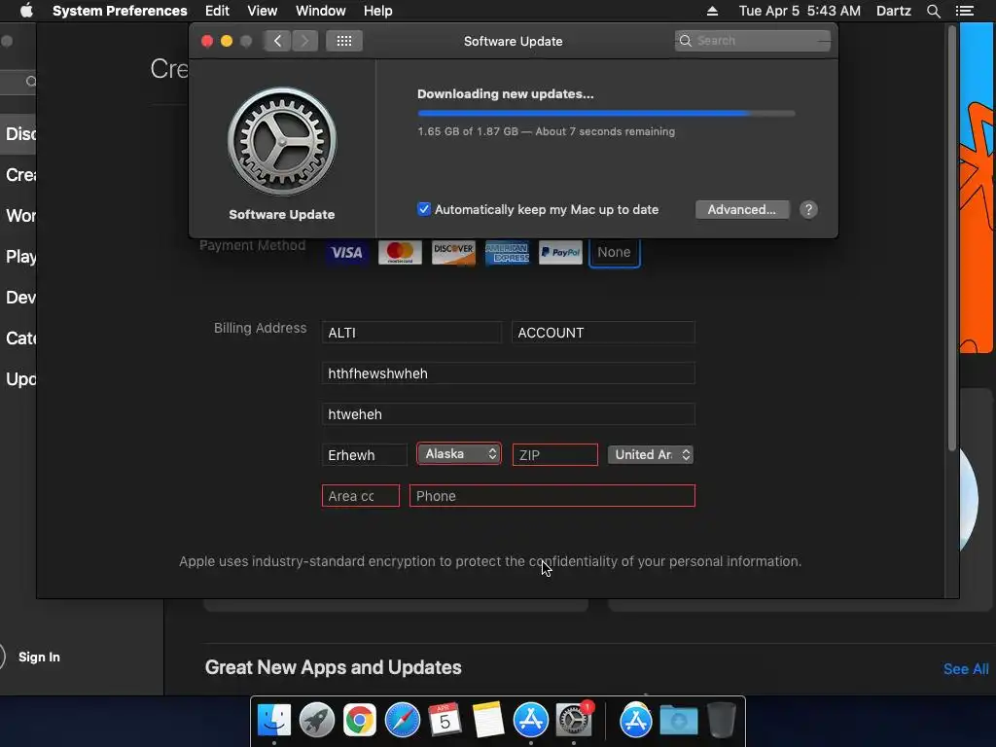
Task: Open the help question mark button
Action: coord(808,210)
